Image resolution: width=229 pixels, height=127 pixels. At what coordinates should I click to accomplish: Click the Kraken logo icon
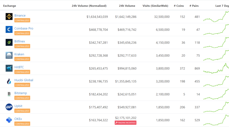[x=9, y=55]
